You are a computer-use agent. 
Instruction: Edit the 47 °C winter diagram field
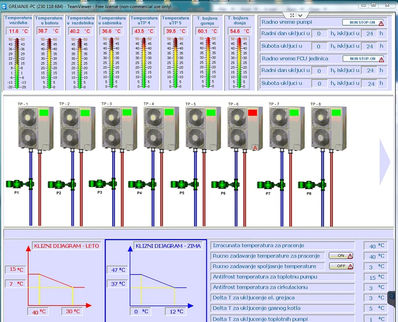point(118,270)
